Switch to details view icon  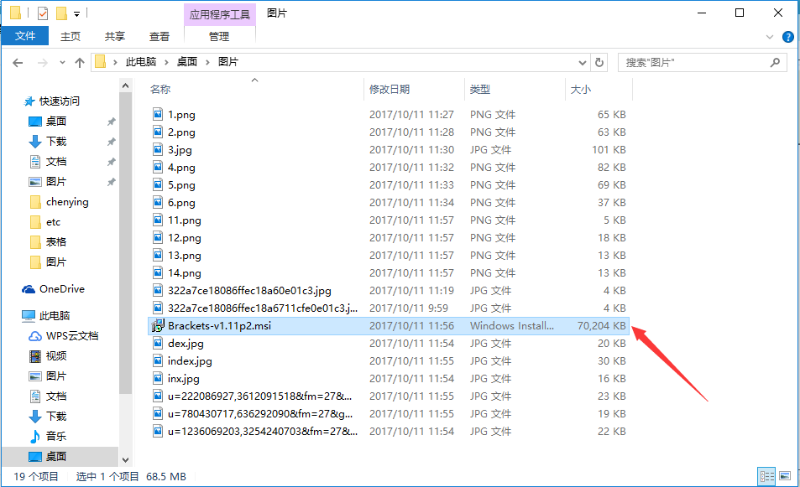pos(766,476)
